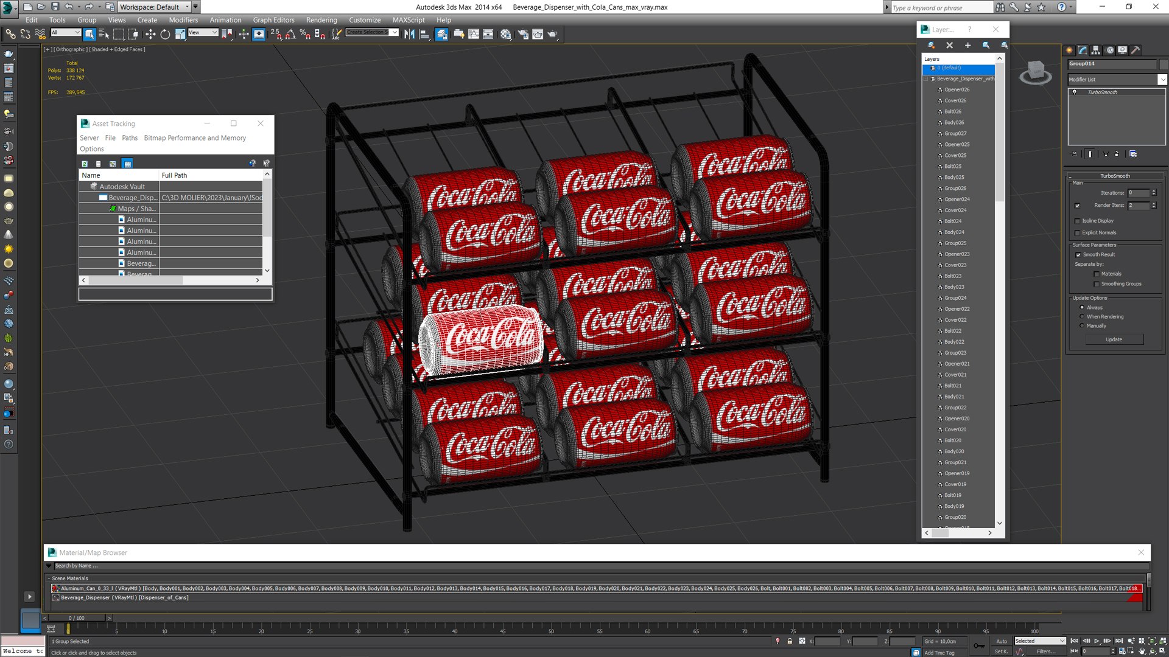Select Always update option

[1082, 308]
